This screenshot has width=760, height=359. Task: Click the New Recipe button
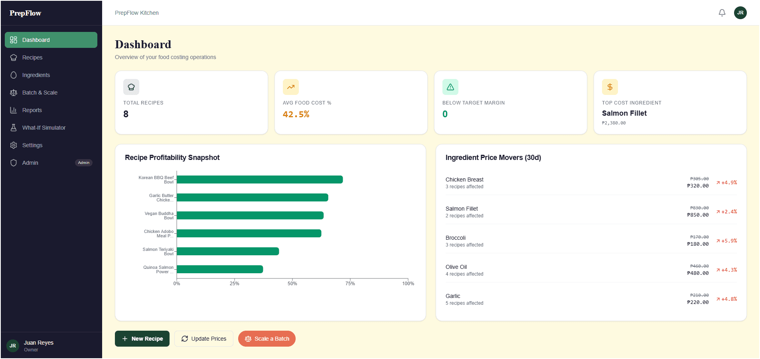coord(142,339)
